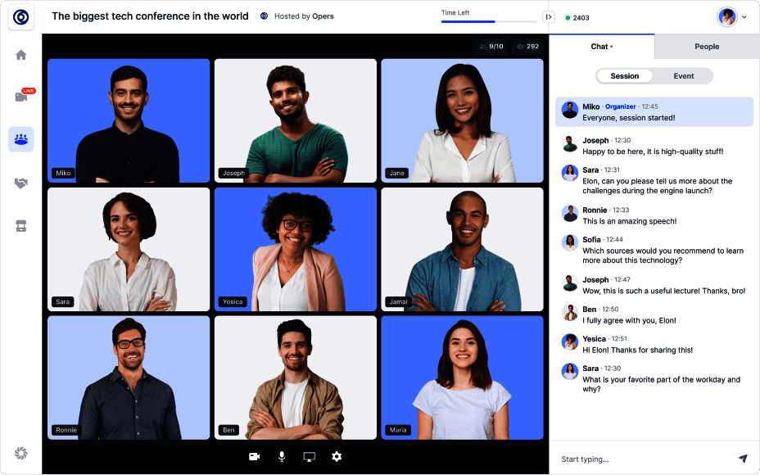Viewport: 760px width, 475px height.
Task: Open the Live stage camera icon
Action: point(21,97)
